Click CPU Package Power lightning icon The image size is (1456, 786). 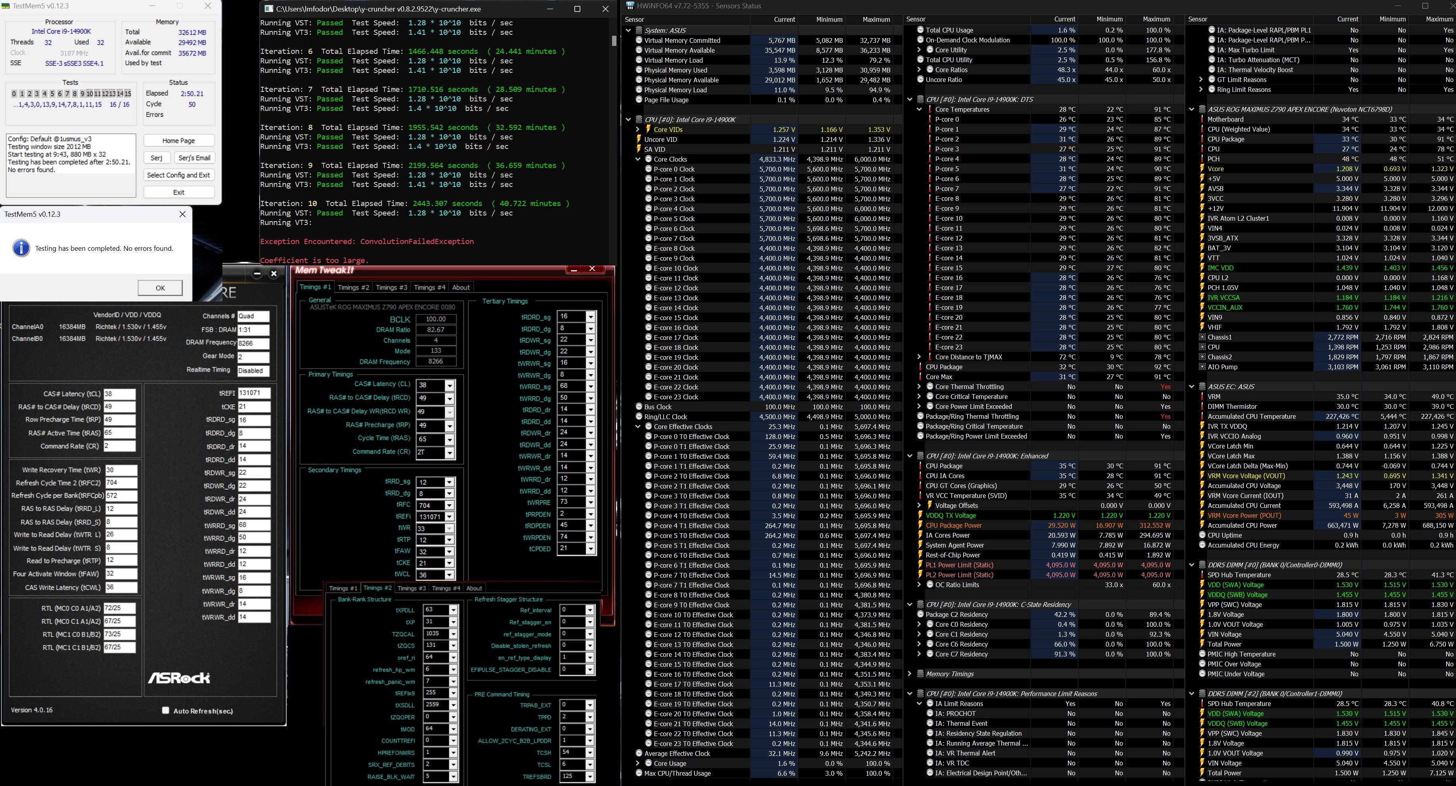click(920, 525)
